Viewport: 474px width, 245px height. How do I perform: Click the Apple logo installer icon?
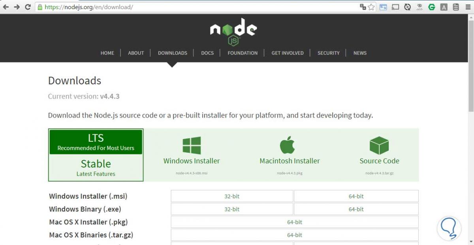288,144
